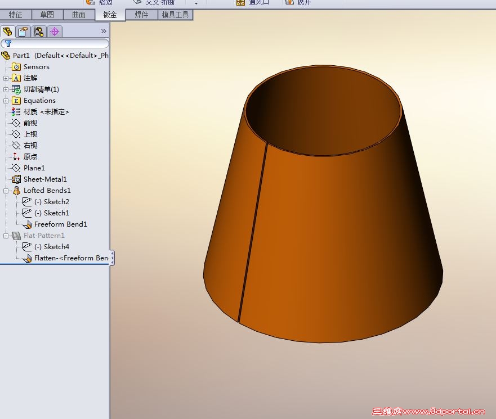496x419 pixels.
Task: Switch to the PropertyManager tab icon
Action: pyautogui.click(x=23, y=31)
